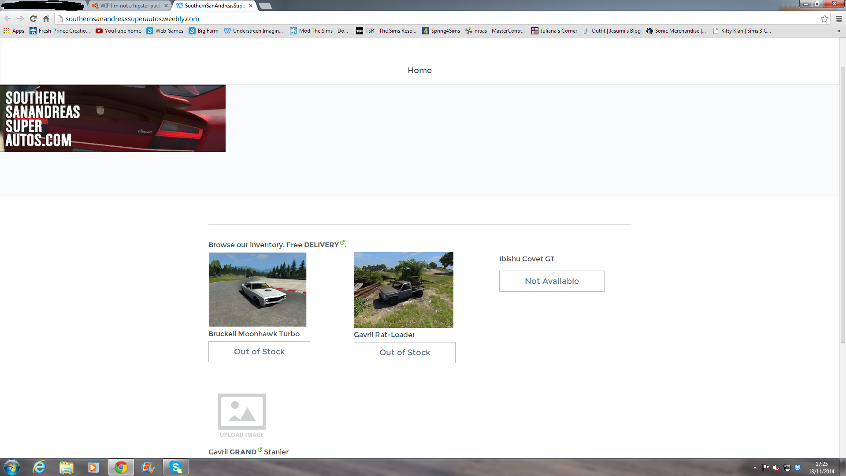Open Juliana's Corner bookmark
846x476 pixels.
pos(554,31)
